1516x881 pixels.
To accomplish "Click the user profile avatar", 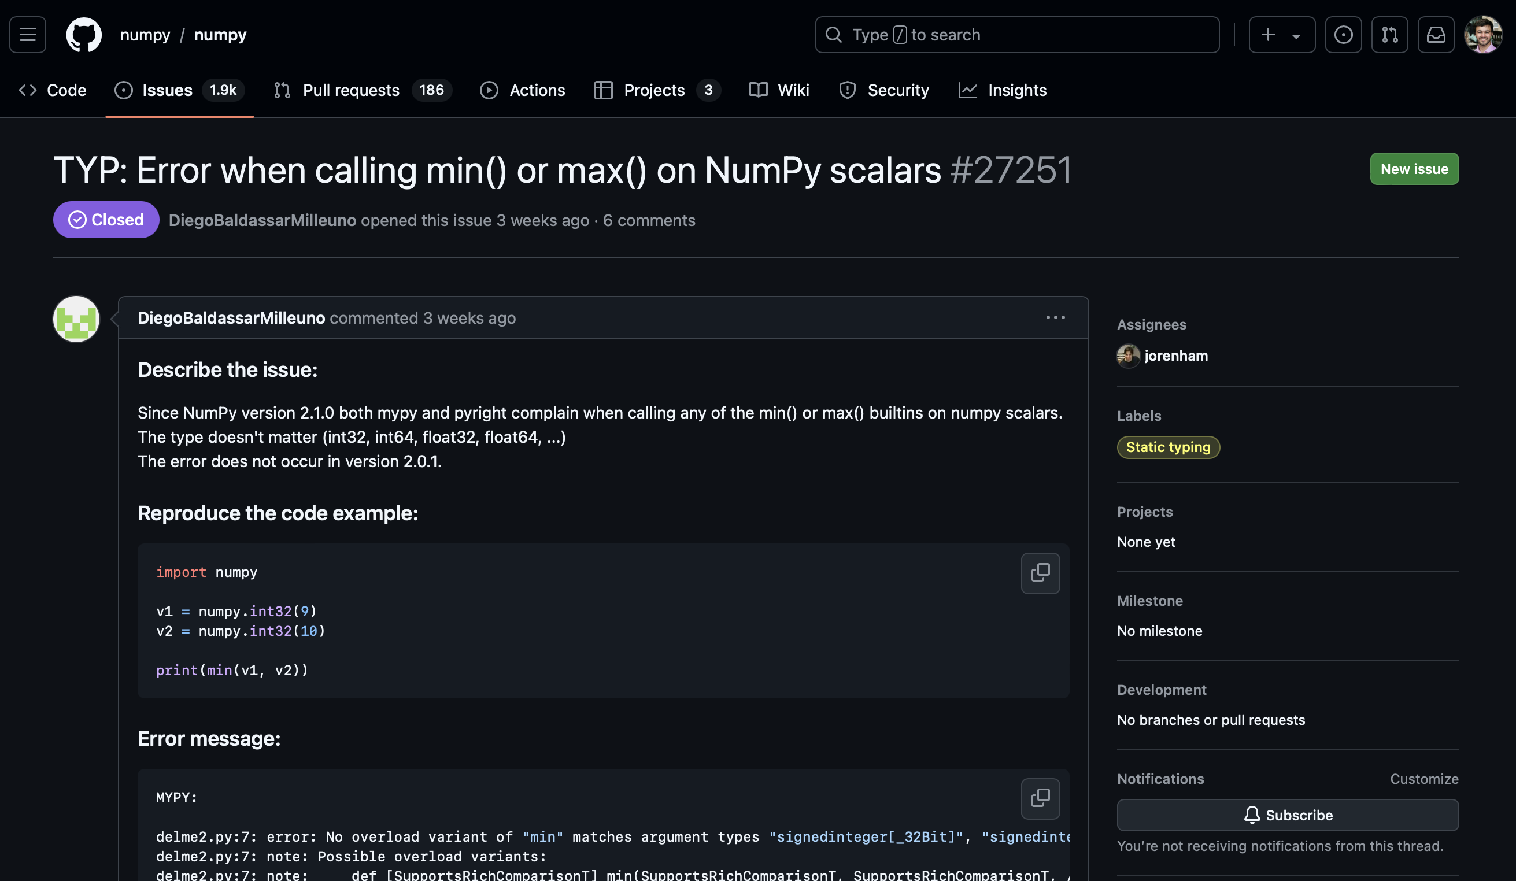I will pos(1482,35).
